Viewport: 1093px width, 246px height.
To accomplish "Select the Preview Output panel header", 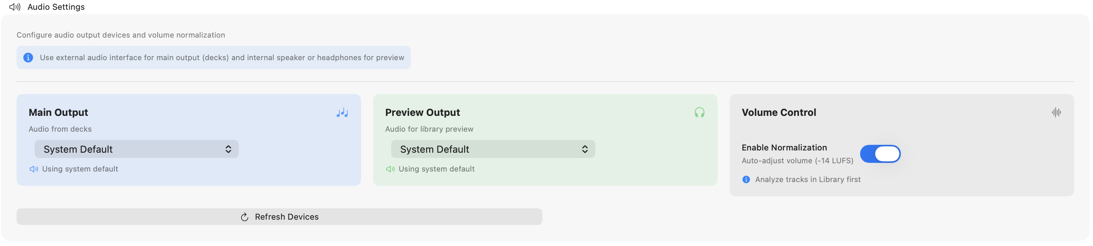I will tap(422, 112).
